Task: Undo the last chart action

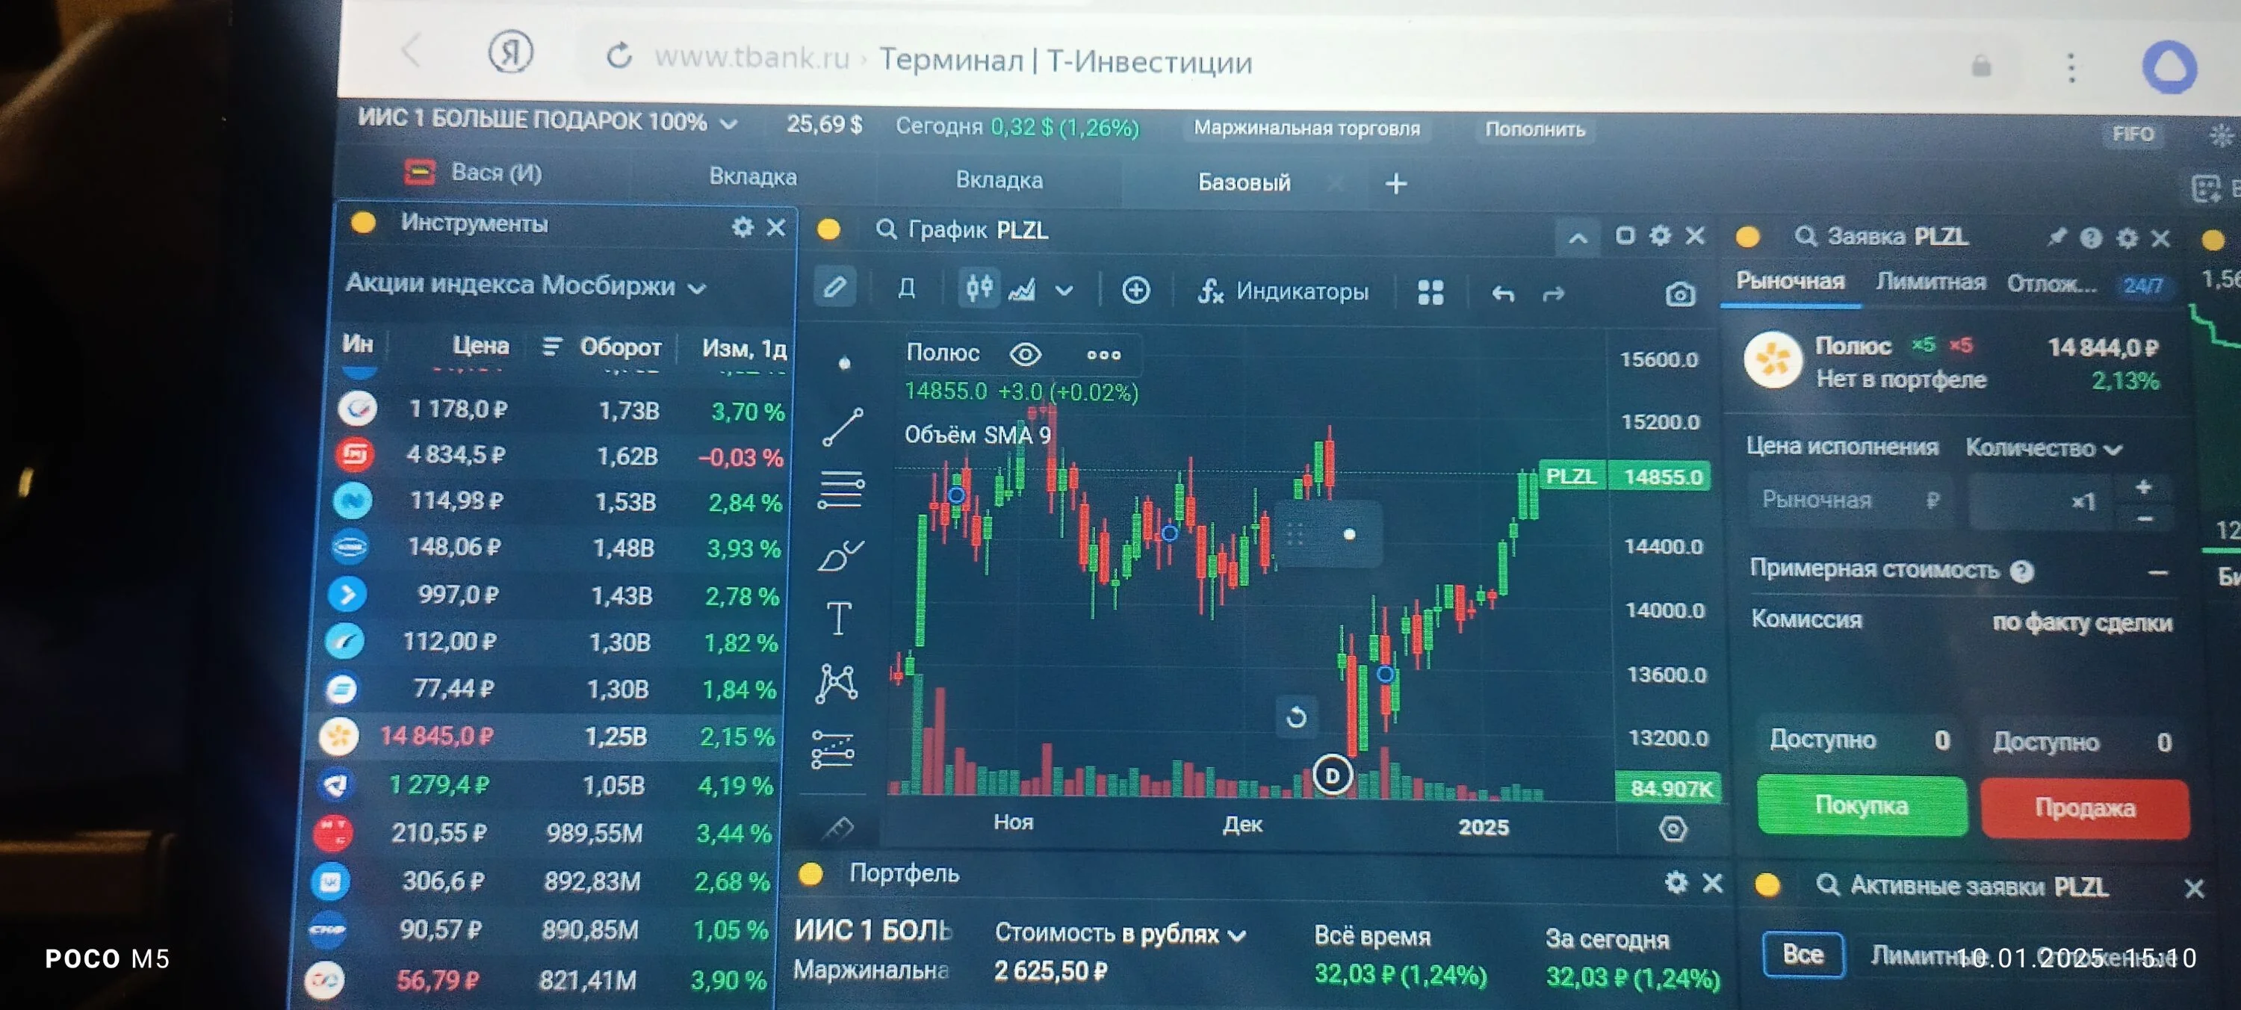Action: (1502, 294)
